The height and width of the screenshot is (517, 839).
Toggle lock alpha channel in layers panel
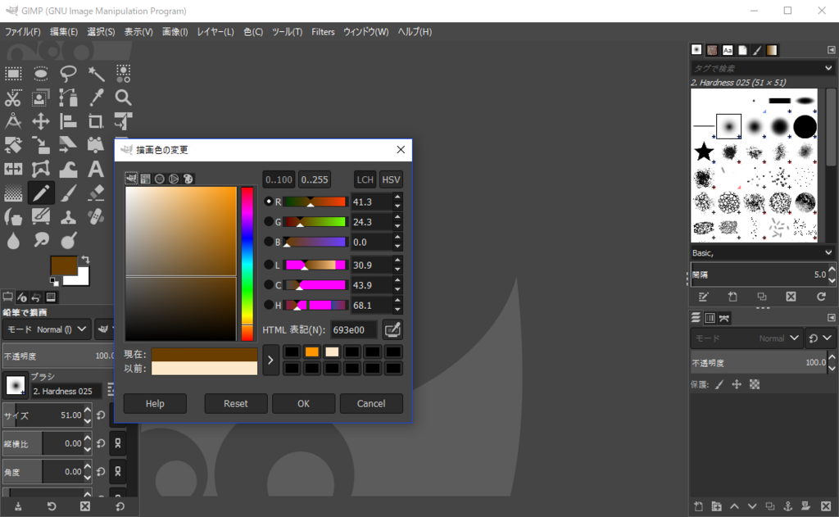click(755, 384)
